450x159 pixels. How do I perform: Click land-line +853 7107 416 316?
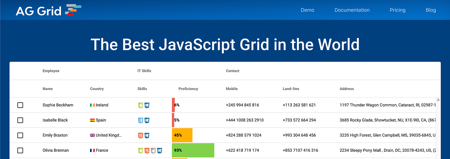click(301, 150)
